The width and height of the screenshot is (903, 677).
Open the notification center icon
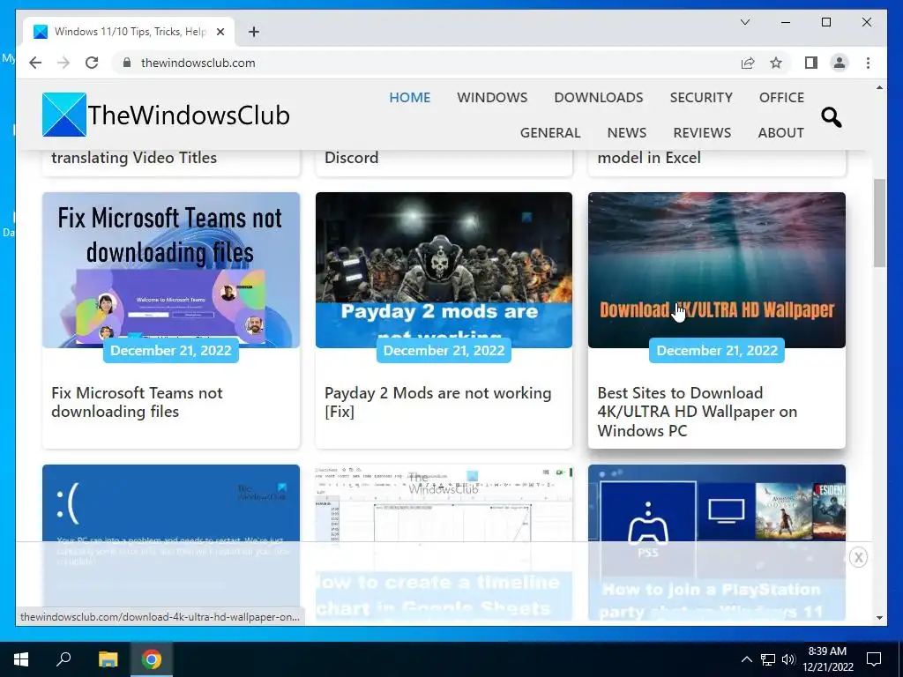pos(874,659)
